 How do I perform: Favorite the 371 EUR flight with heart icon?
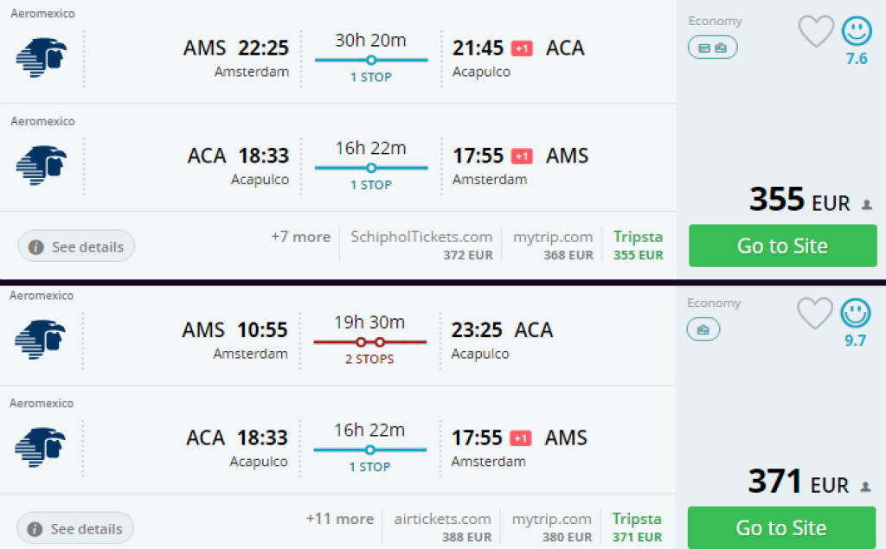(x=814, y=313)
